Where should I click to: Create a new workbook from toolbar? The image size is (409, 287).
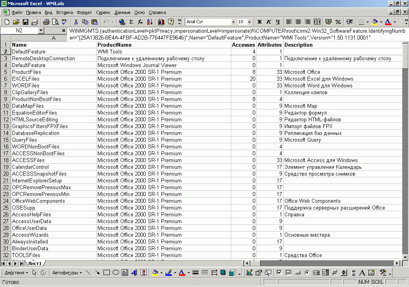[x=7, y=22]
